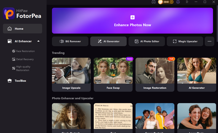The height and width of the screenshot is (133, 218).
Task: Select Detail Recovery in the sidebar
Action: pos(23,59)
